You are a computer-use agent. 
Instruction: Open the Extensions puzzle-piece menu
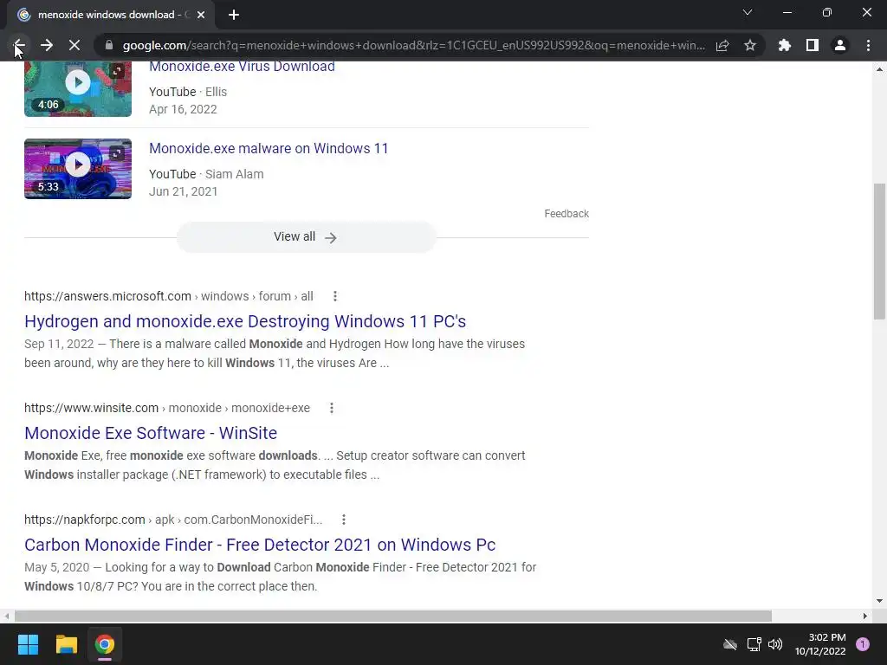click(785, 45)
